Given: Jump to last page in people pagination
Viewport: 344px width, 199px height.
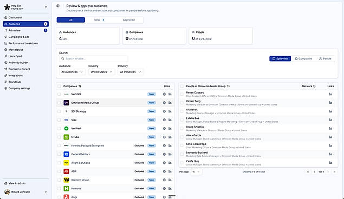Looking at the screenshot, I should 334,172.
